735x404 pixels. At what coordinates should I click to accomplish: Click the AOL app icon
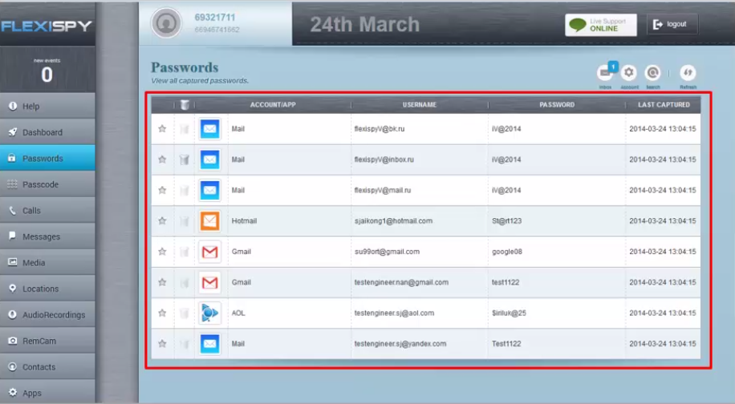(209, 313)
